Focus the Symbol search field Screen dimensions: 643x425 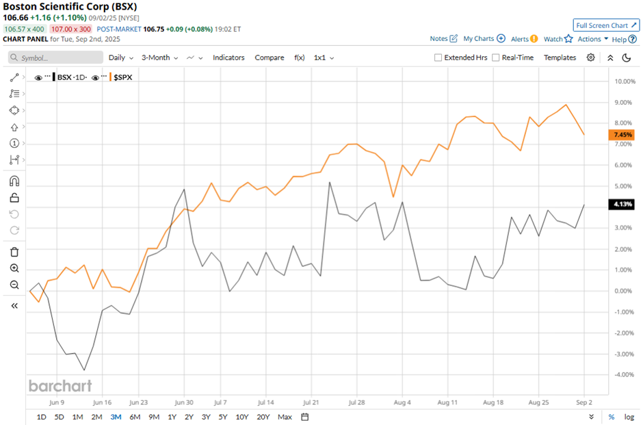point(55,57)
